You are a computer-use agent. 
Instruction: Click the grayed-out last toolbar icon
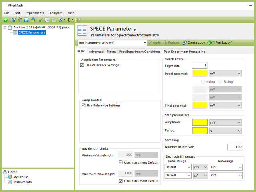coord(79,20)
